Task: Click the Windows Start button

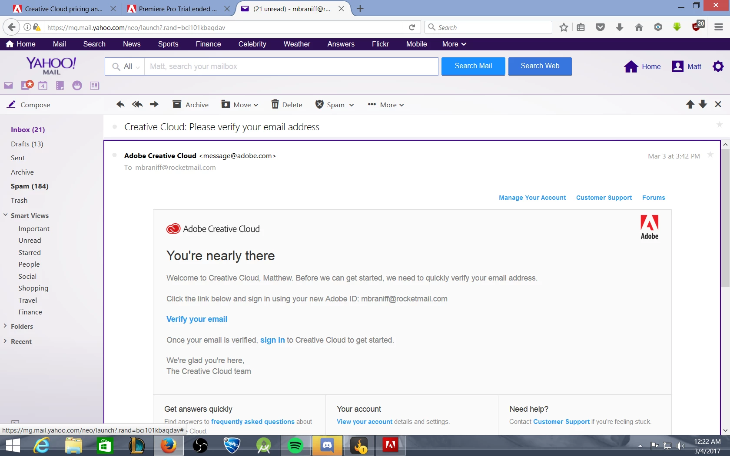Action: (x=13, y=446)
